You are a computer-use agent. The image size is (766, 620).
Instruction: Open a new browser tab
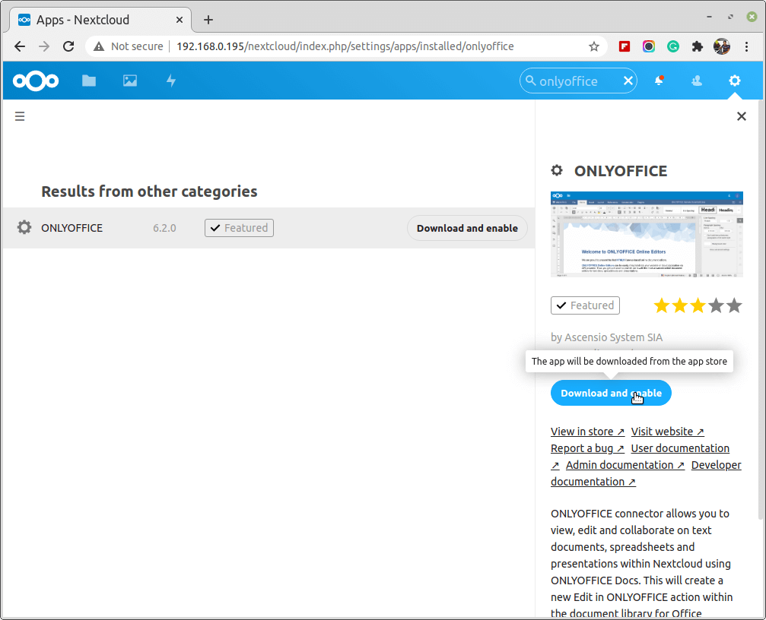[208, 20]
